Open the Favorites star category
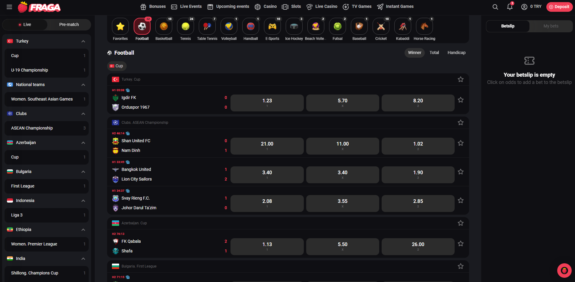Image resolution: width=575 pixels, height=282 pixels. click(x=120, y=26)
